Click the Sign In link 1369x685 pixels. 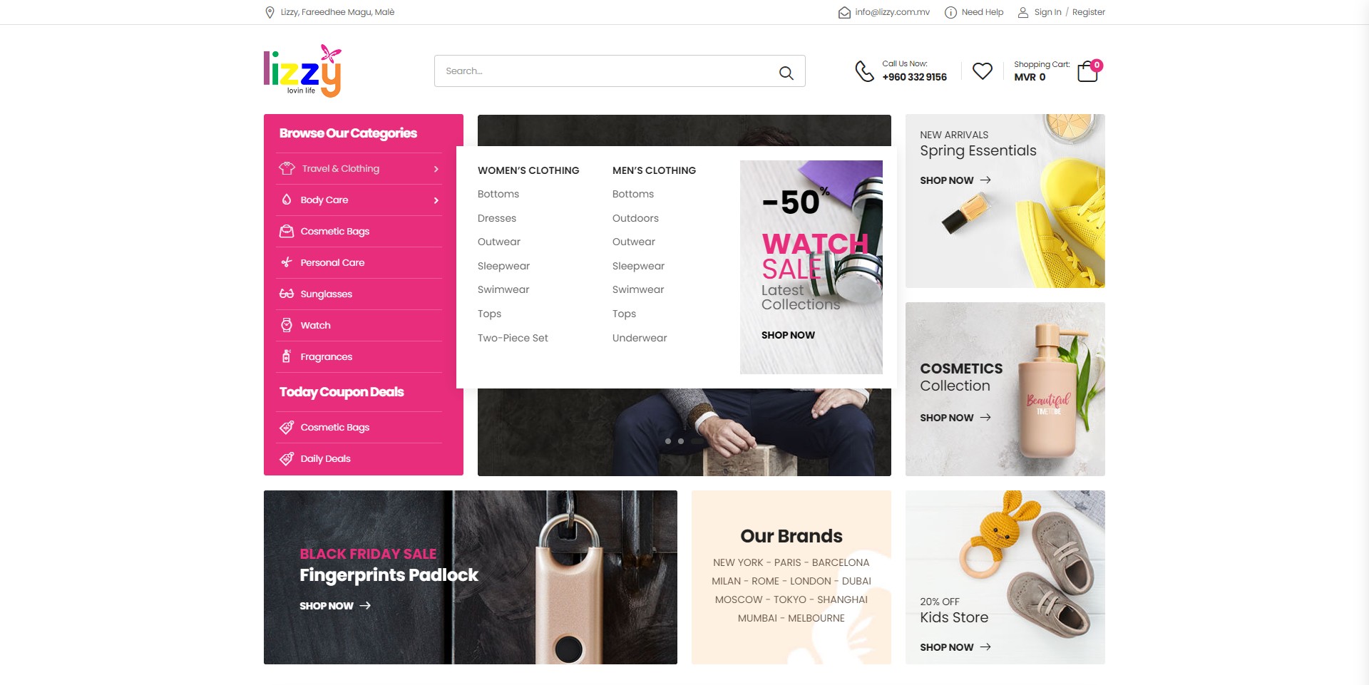pos(1047,12)
